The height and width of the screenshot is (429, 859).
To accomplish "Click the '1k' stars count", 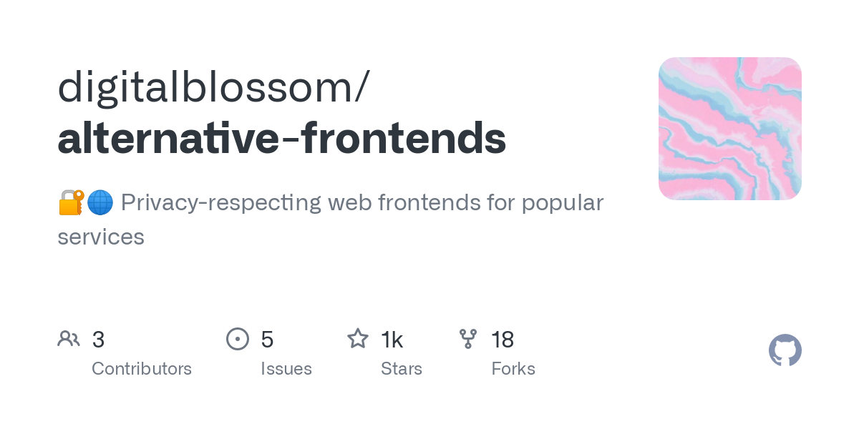I will pos(392,340).
